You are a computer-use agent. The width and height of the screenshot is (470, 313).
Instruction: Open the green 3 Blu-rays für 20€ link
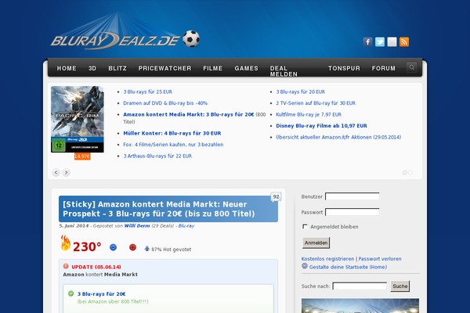(101, 294)
